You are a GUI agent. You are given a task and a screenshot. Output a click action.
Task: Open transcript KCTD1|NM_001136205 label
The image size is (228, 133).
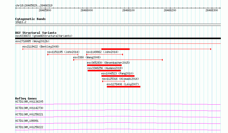29,102
